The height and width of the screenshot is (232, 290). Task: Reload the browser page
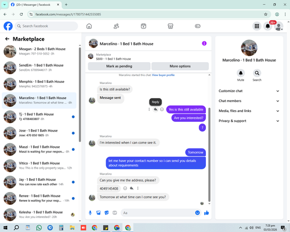click(21, 14)
